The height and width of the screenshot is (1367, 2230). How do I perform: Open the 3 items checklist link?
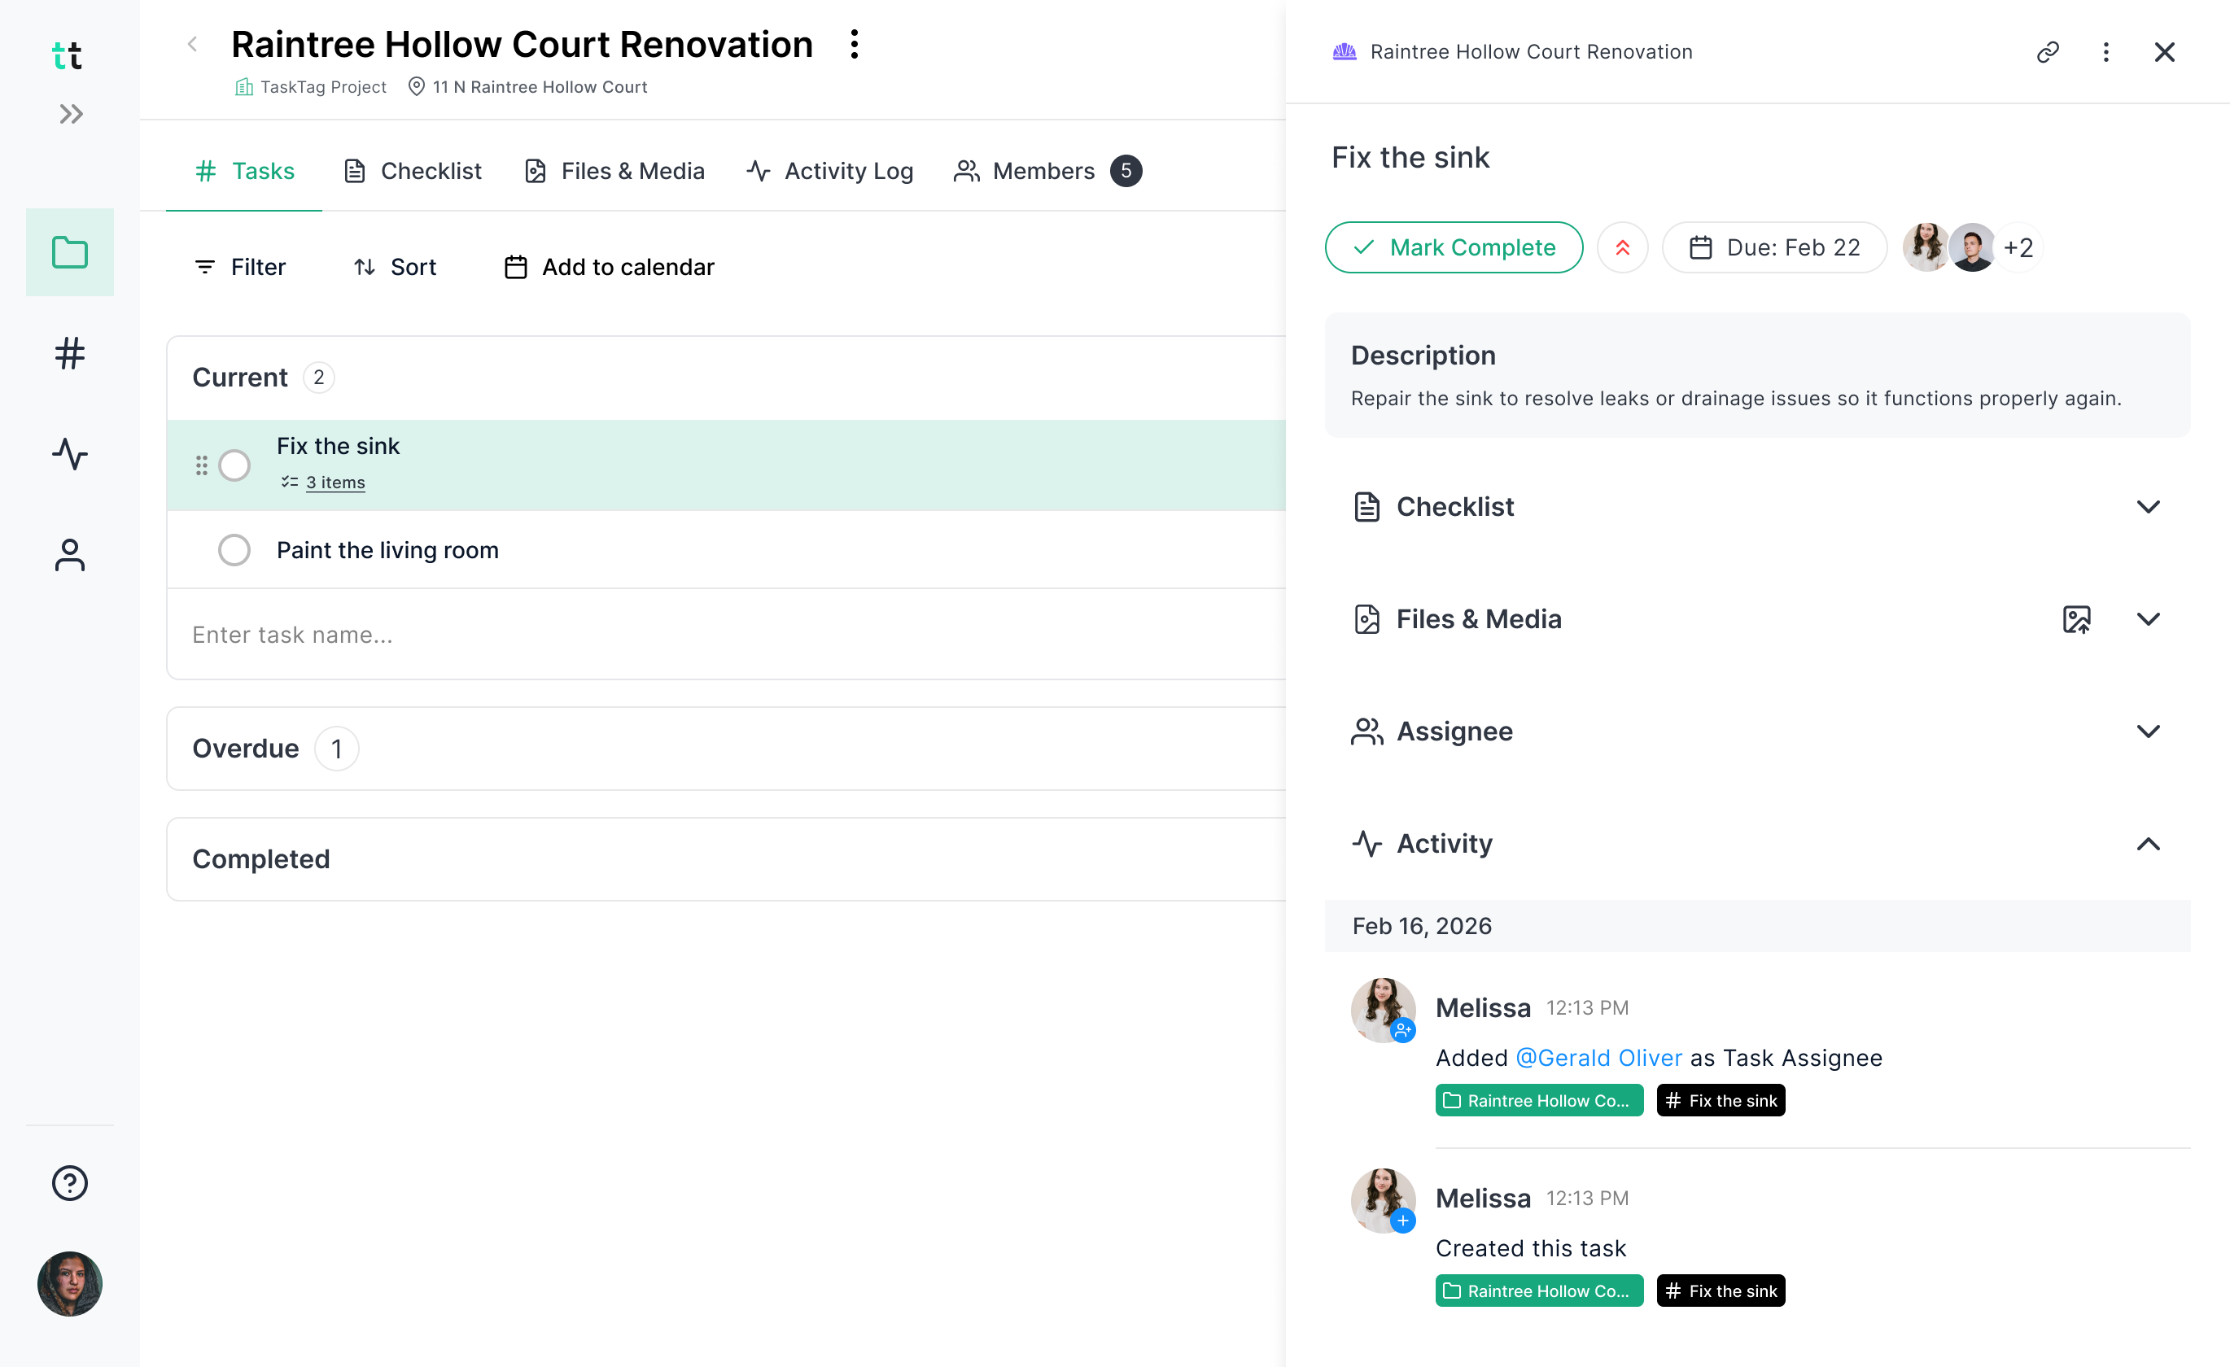pos(334,483)
